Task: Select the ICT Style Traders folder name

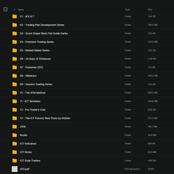Action: pos(30,161)
